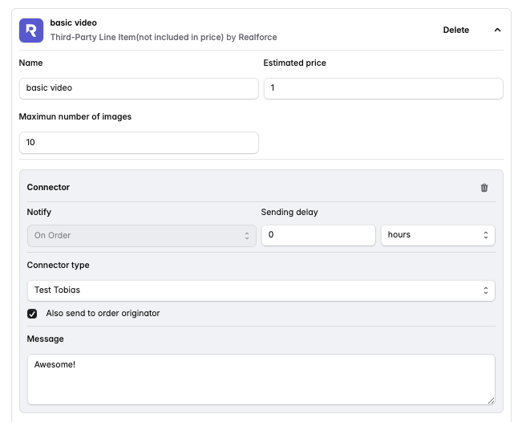
Task: Click the Estimated price field
Action: tap(383, 88)
